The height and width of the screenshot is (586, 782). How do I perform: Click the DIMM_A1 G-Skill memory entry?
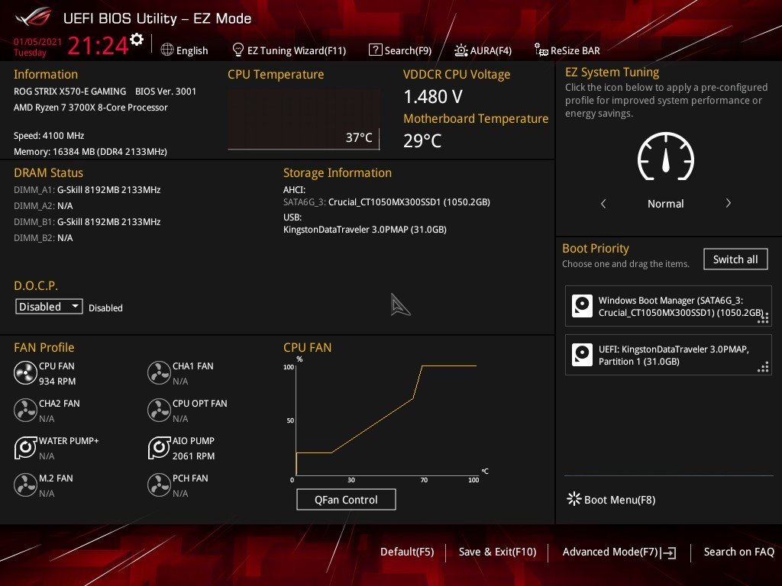87,190
